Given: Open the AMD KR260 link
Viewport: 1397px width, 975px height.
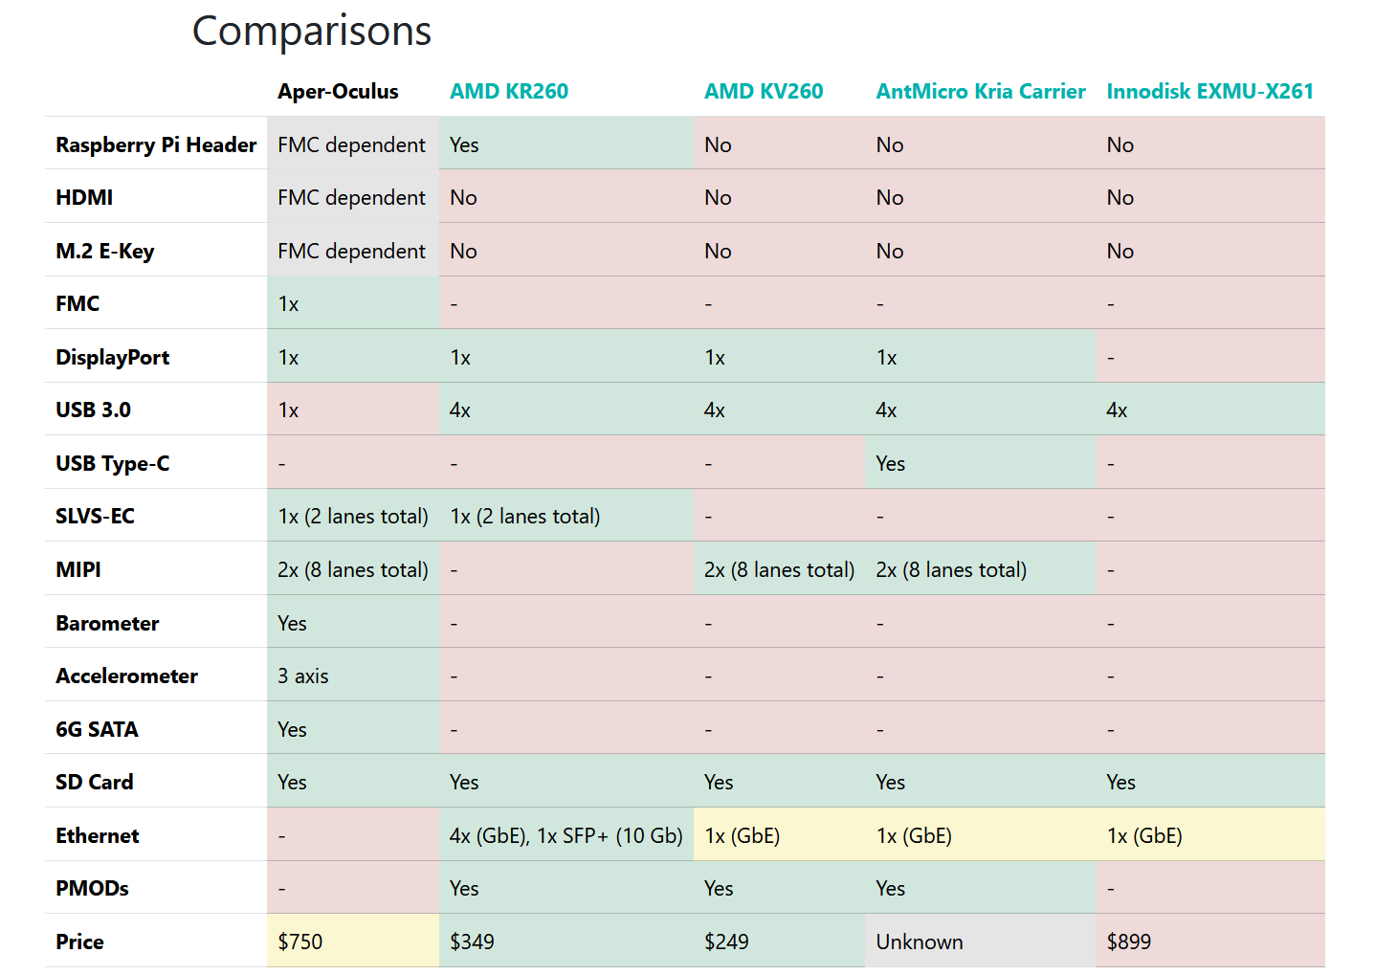Looking at the screenshot, I should tap(508, 92).
